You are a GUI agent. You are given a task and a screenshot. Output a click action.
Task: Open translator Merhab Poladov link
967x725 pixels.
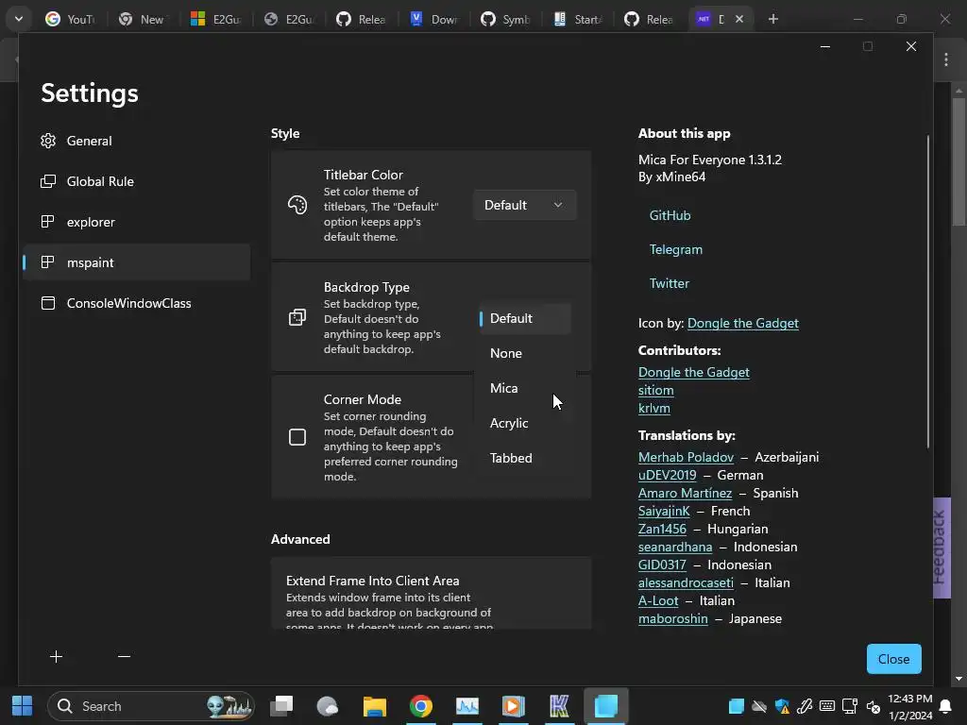coord(686,457)
